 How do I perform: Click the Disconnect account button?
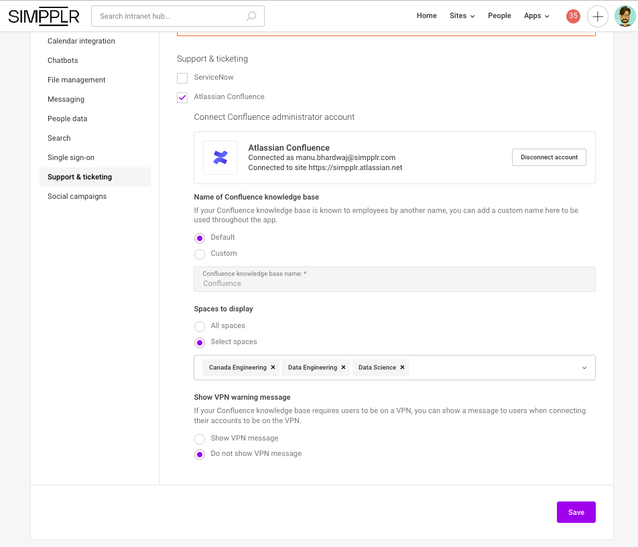[549, 157]
